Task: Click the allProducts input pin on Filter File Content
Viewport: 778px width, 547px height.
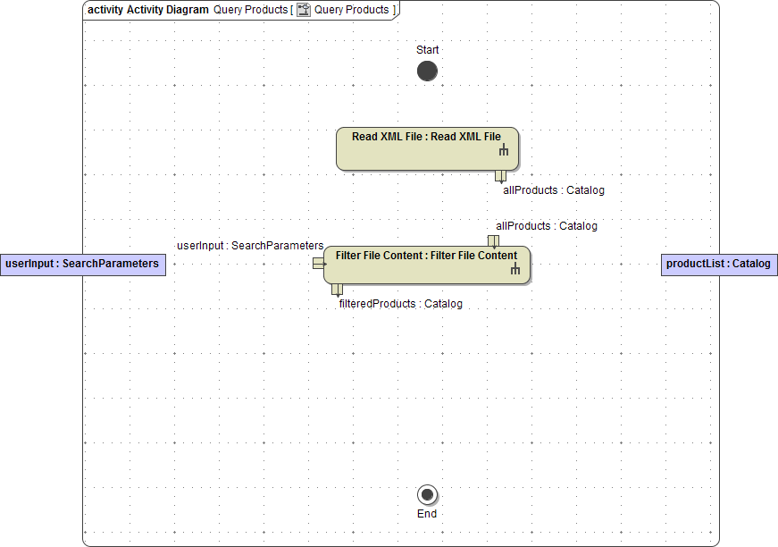Action: pos(493,241)
